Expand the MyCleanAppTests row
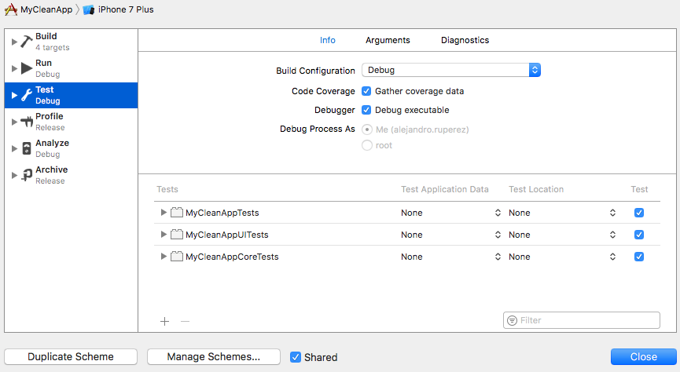This screenshot has height=372, width=680. [164, 212]
